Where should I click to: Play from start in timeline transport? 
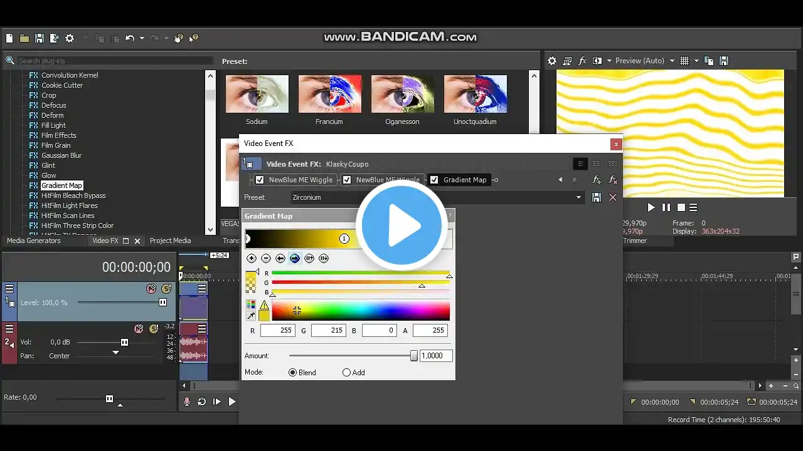217,402
